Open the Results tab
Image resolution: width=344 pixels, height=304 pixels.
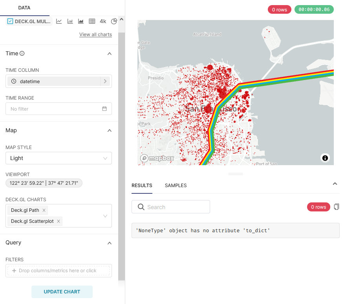(x=142, y=186)
